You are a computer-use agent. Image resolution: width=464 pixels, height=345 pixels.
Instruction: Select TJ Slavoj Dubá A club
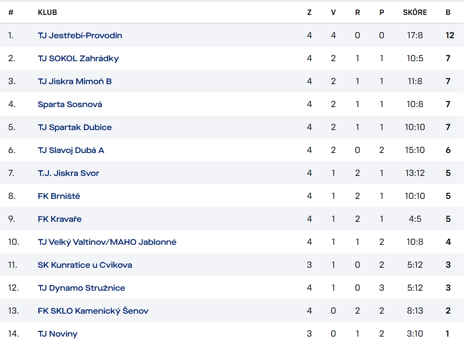point(71,150)
